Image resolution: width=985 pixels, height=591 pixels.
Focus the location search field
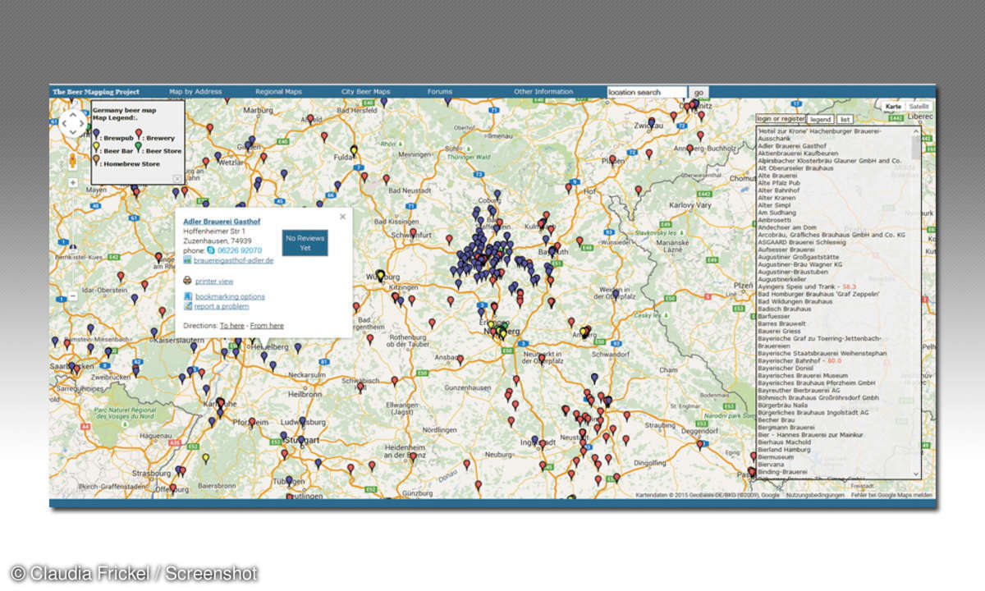pyautogui.click(x=647, y=93)
